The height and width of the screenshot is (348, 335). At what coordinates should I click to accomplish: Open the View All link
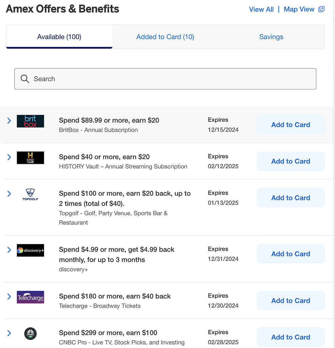point(261,9)
